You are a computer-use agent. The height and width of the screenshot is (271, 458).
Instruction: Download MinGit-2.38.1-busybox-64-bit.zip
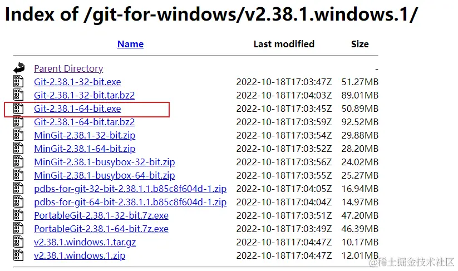pos(104,175)
